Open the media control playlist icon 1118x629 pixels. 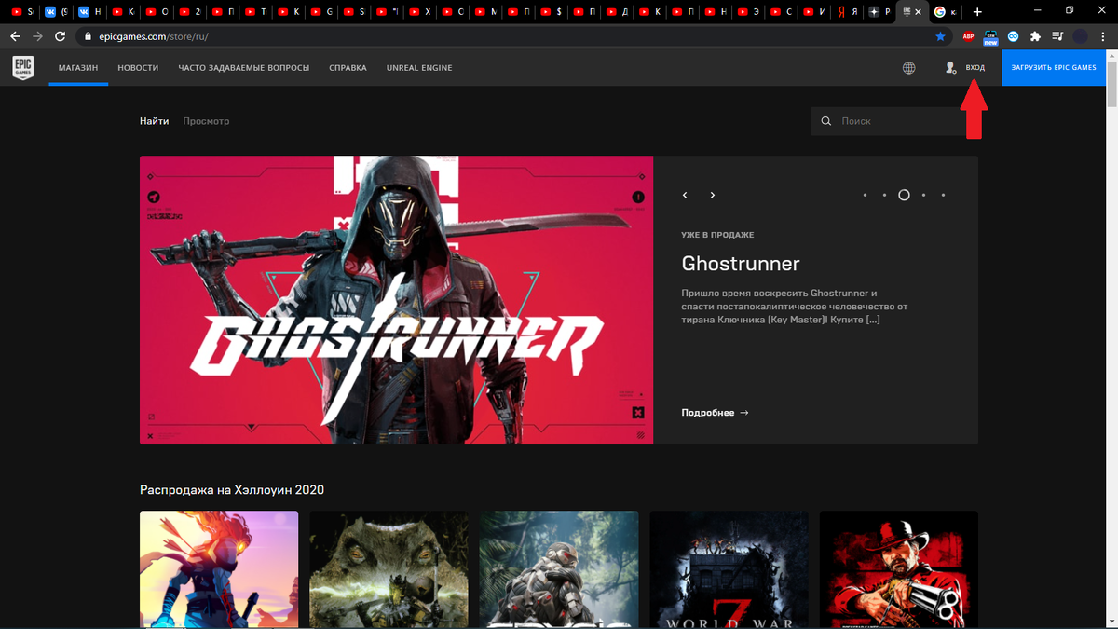pos(1057,36)
